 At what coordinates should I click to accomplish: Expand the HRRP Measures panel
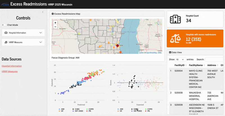click(23, 42)
